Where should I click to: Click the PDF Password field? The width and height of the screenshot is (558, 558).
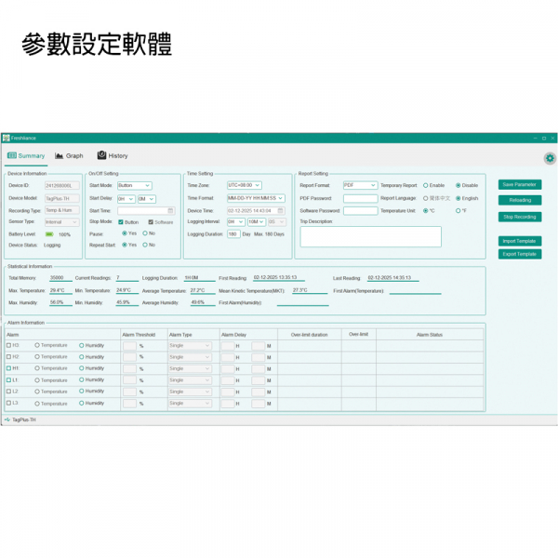(360, 198)
